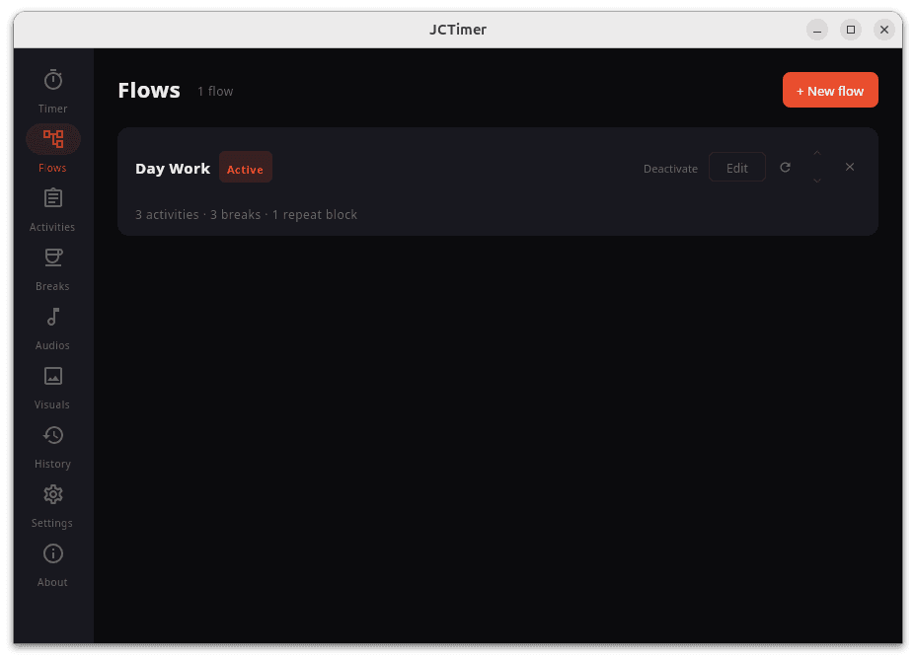The image size is (916, 660).
Task: View History via the clock-arrow icon
Action: point(53,435)
